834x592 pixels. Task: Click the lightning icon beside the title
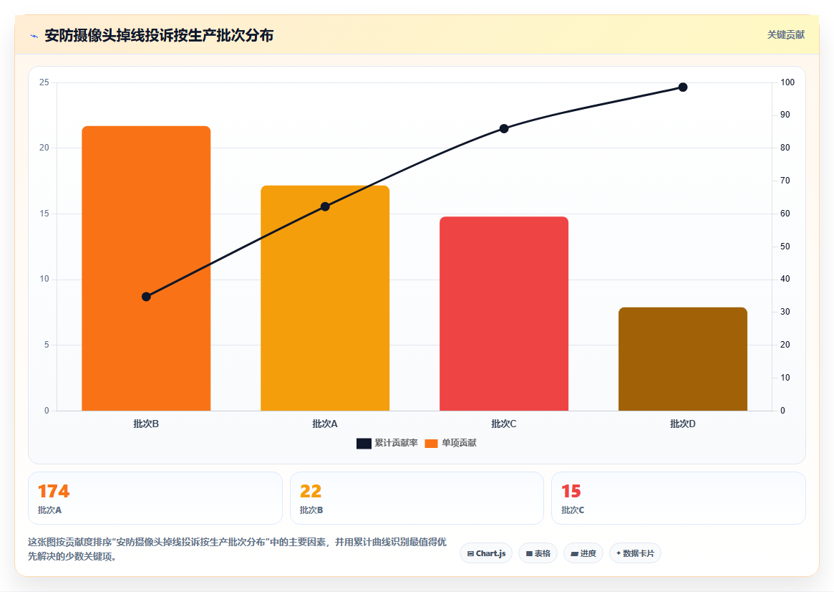pyautogui.click(x=34, y=37)
